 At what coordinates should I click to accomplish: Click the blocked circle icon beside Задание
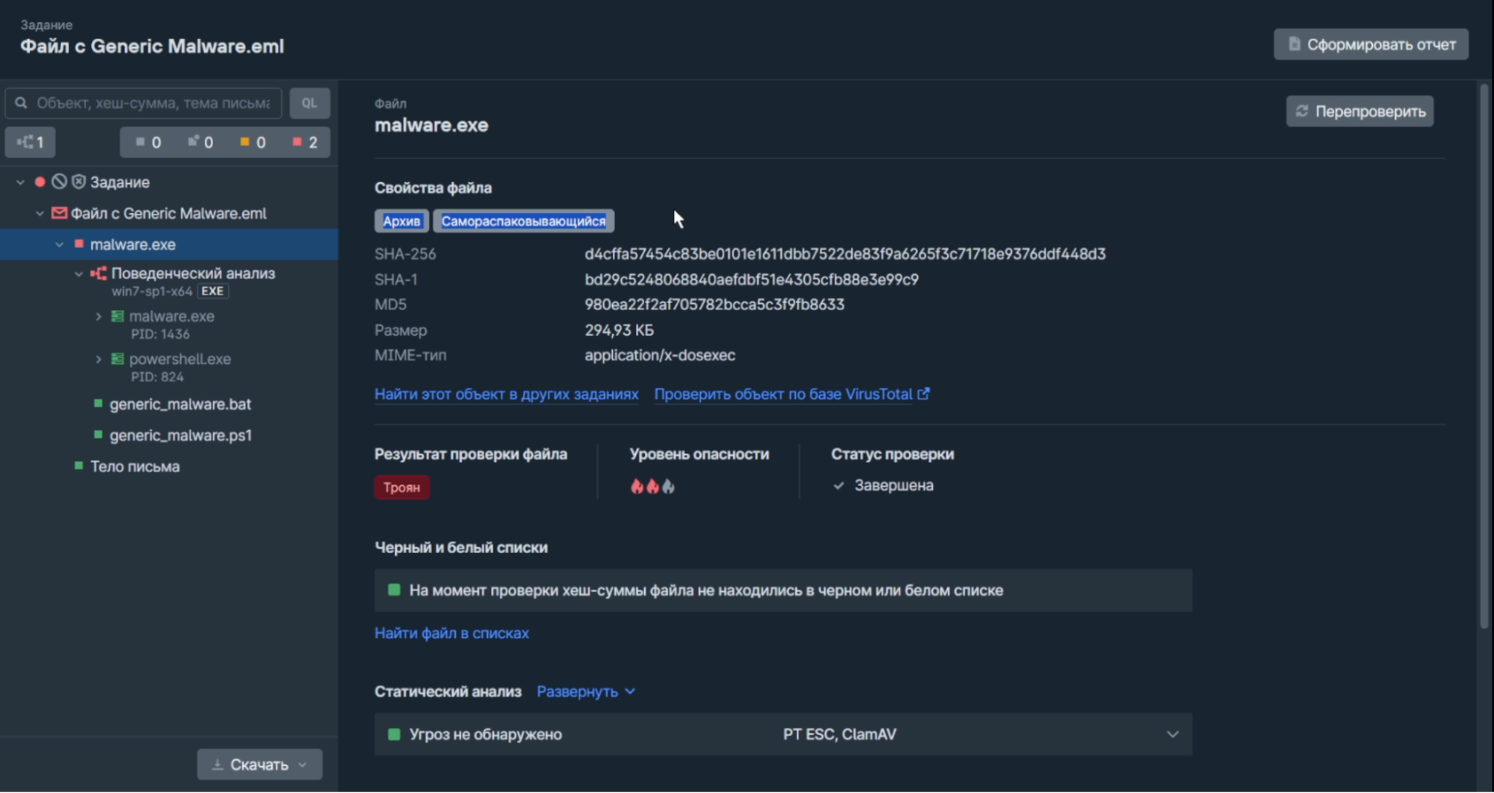pyautogui.click(x=59, y=182)
